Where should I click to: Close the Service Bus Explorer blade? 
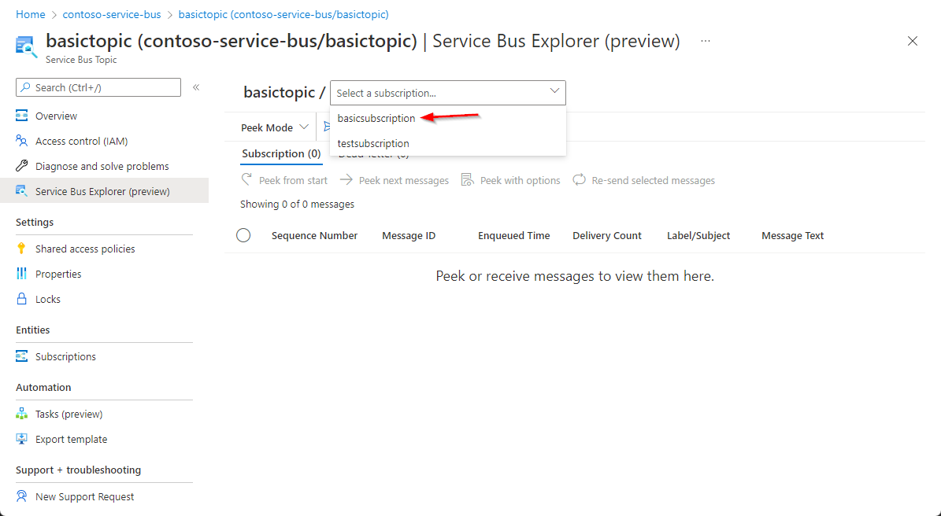click(912, 42)
